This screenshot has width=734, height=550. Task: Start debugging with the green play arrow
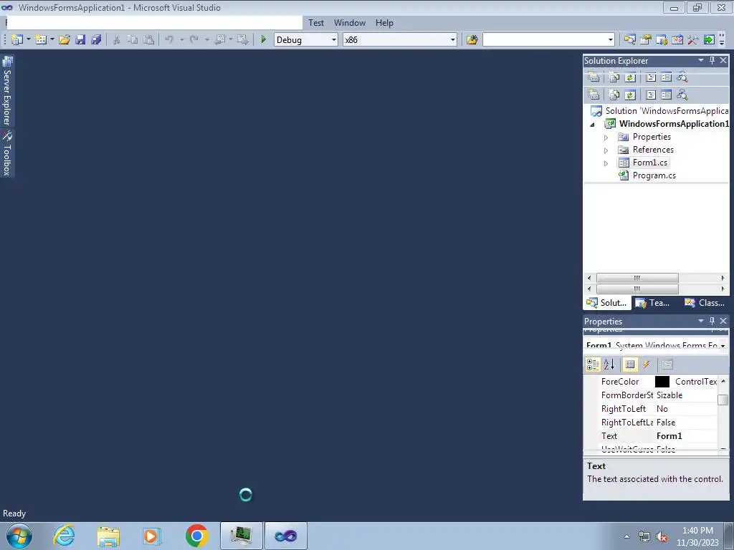[263, 40]
